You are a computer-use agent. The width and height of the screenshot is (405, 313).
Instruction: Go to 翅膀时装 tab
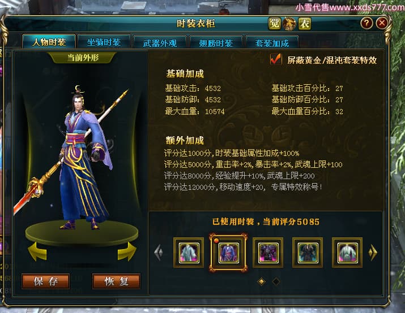(x=216, y=42)
